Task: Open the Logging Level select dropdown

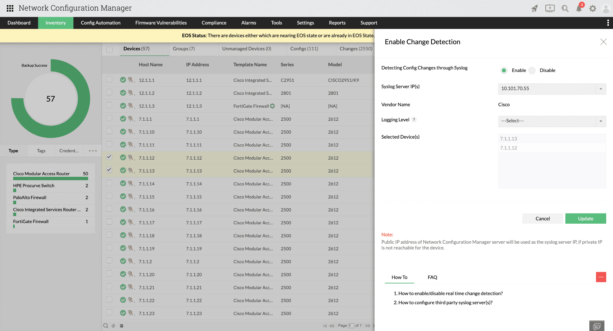Action: pyautogui.click(x=552, y=121)
